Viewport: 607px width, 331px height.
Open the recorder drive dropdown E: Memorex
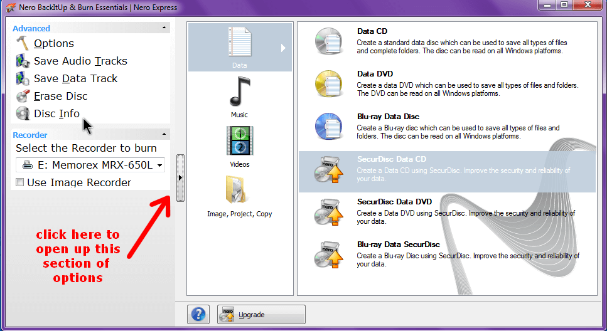click(90, 165)
